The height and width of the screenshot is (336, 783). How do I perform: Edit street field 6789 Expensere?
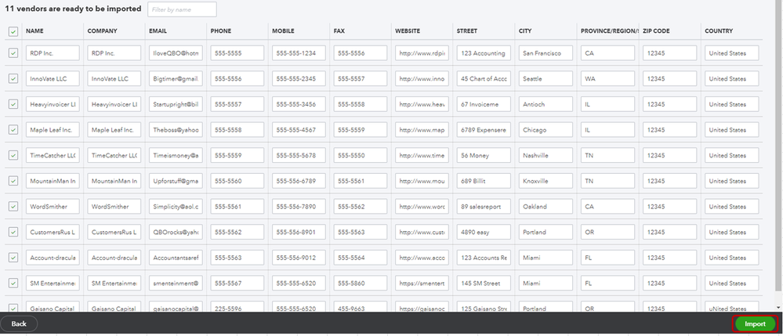coord(484,130)
